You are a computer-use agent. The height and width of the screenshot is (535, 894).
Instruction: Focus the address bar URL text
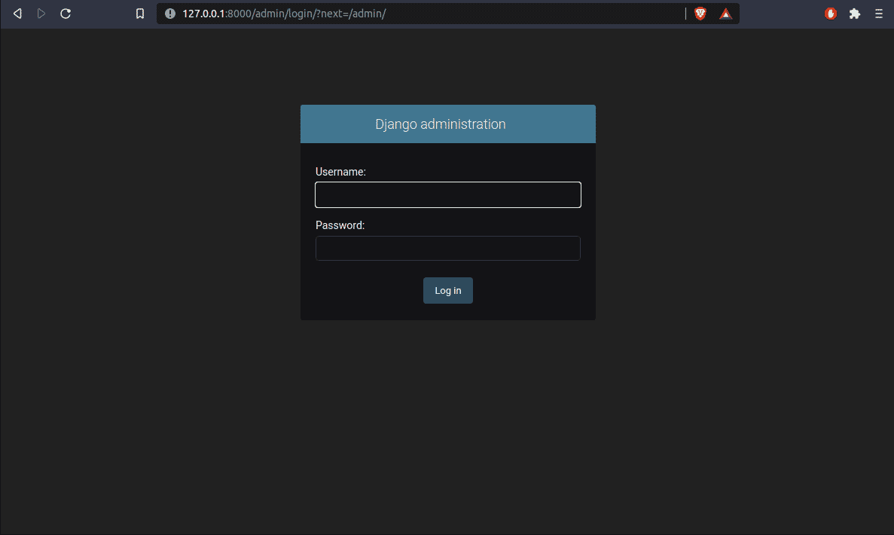284,14
